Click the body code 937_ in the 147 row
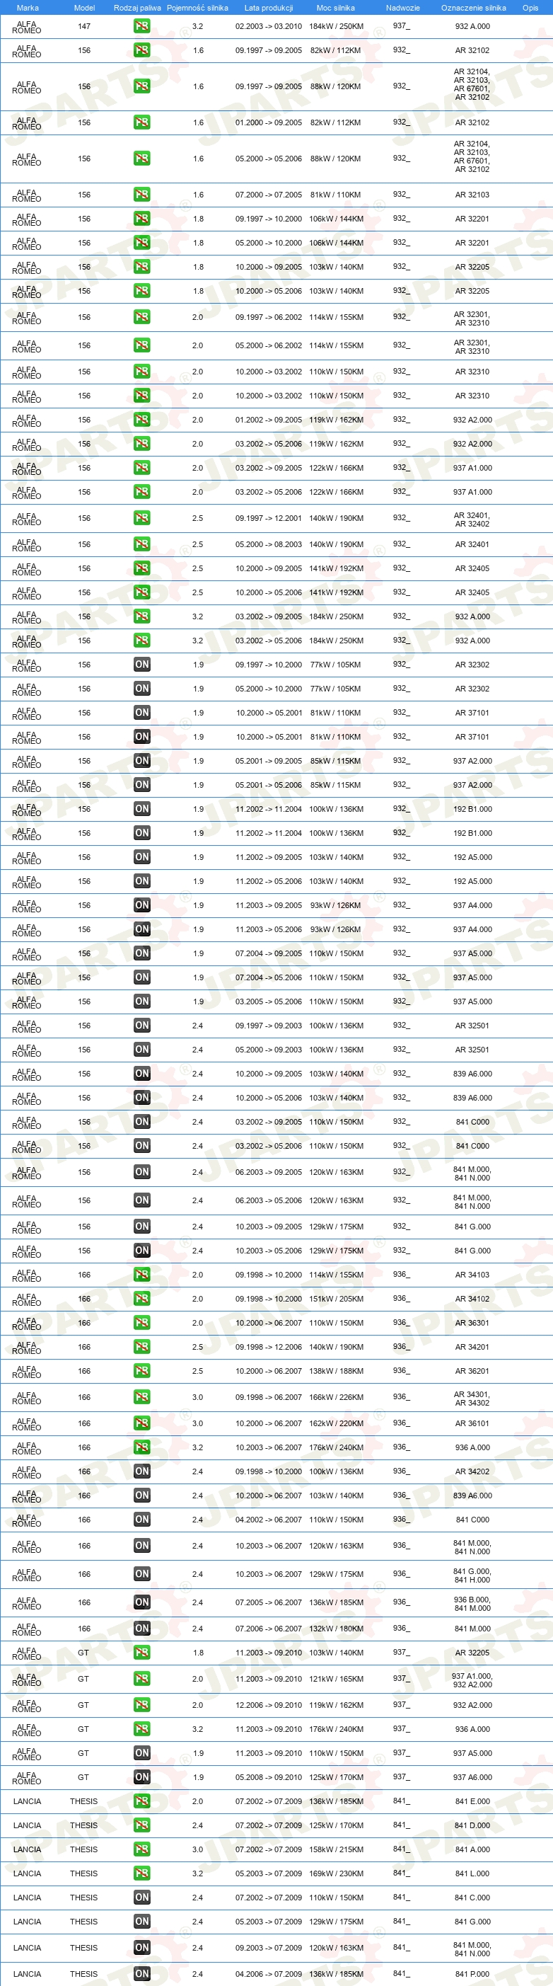553x1986 pixels. tap(401, 25)
